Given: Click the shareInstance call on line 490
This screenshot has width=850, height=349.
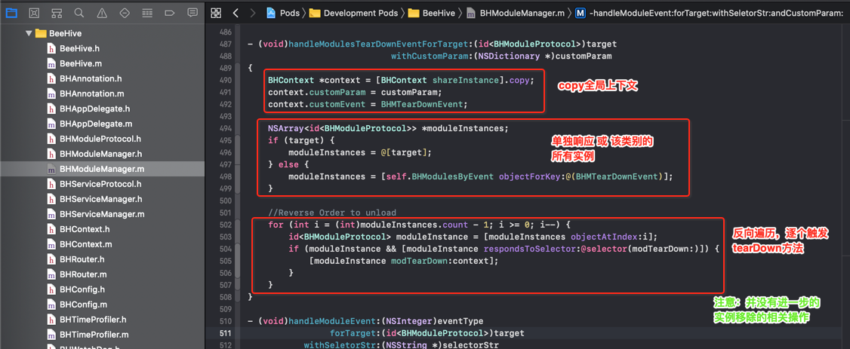Looking at the screenshot, I should coord(464,80).
